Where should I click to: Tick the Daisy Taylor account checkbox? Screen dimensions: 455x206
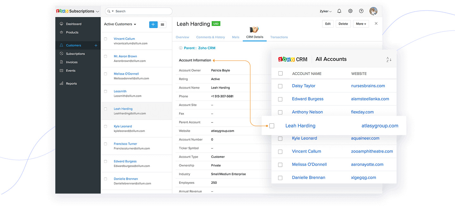coord(280,86)
